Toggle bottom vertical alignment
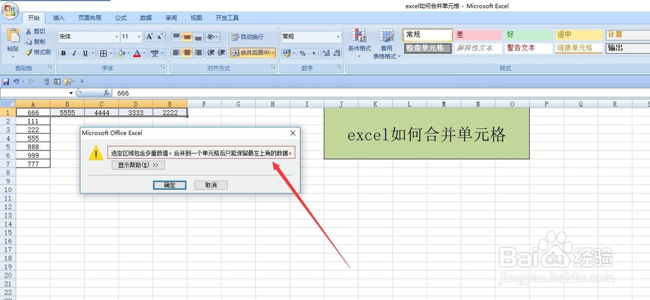This screenshot has height=300, width=650. (198, 37)
